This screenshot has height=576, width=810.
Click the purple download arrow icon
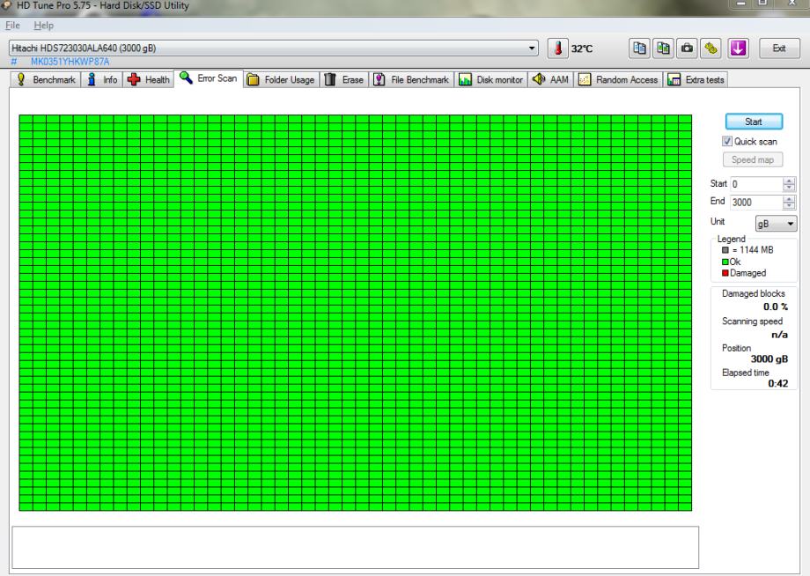click(x=738, y=48)
